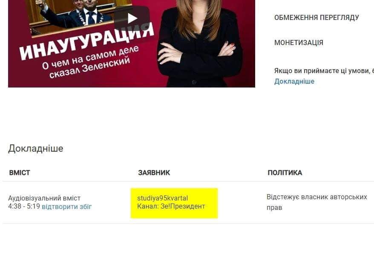Click the Відстежує власник авторських прав policy
This screenshot has height=257, width=374.
pos(317,202)
